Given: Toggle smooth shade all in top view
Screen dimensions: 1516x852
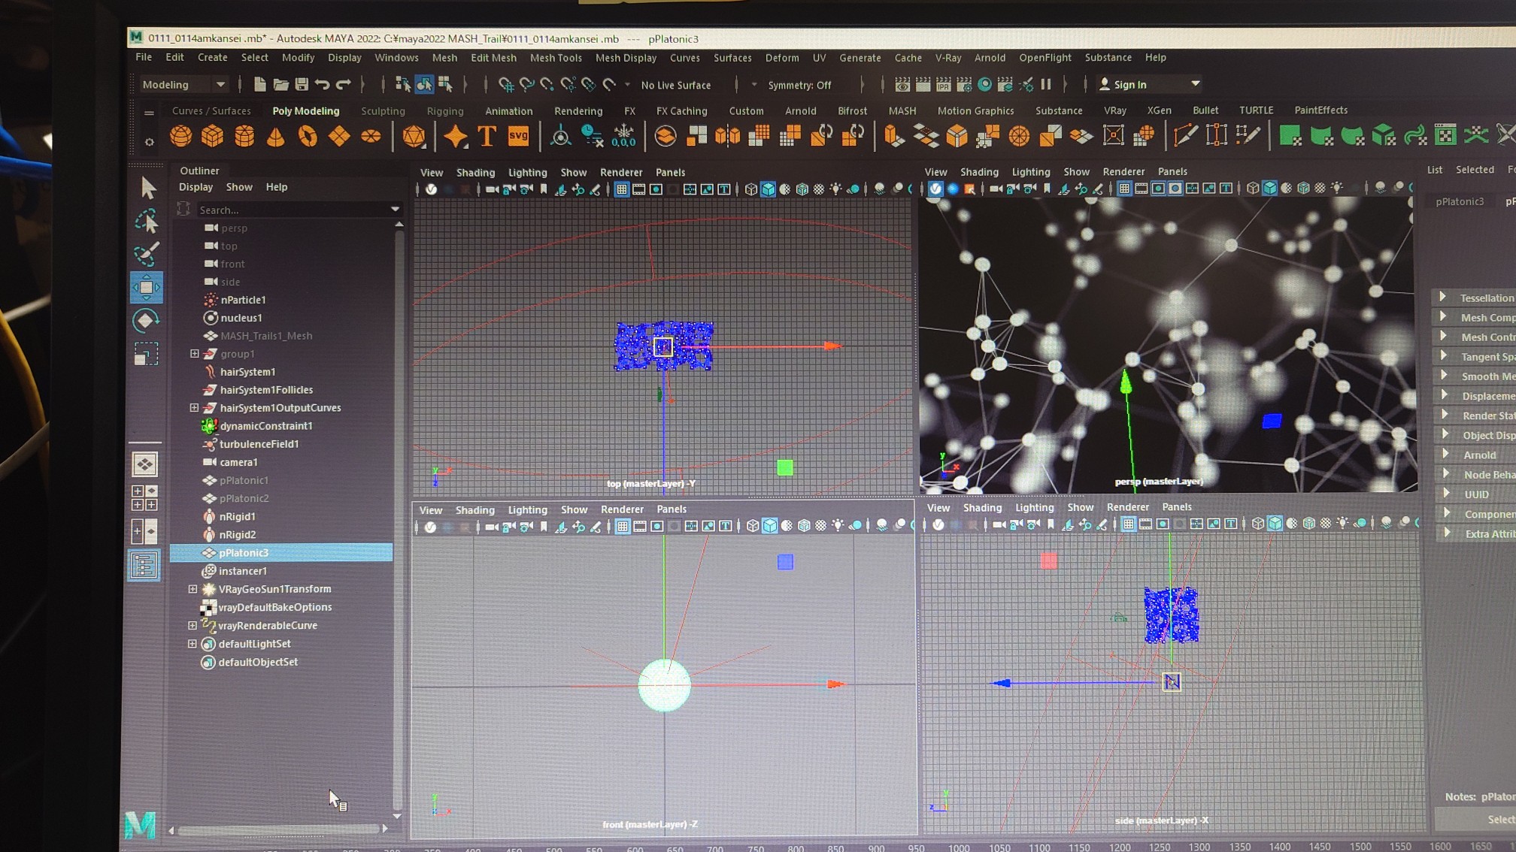Looking at the screenshot, I should coord(768,189).
